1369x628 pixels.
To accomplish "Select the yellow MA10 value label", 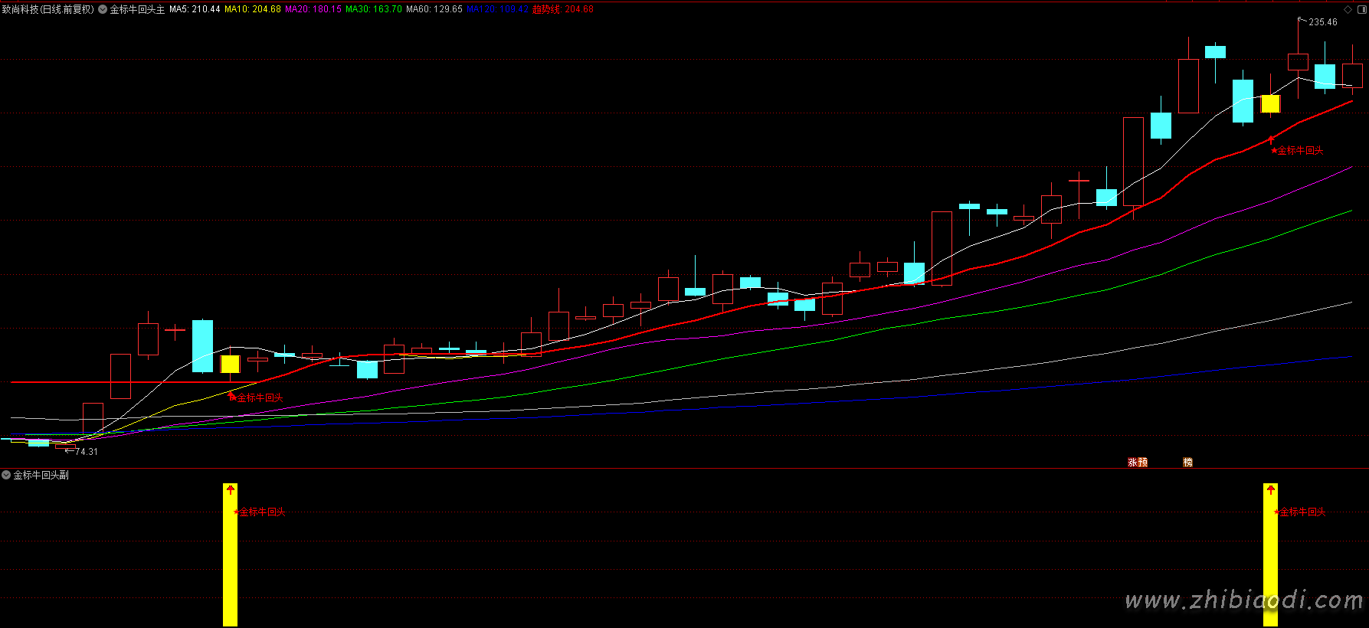I will 252,9.
